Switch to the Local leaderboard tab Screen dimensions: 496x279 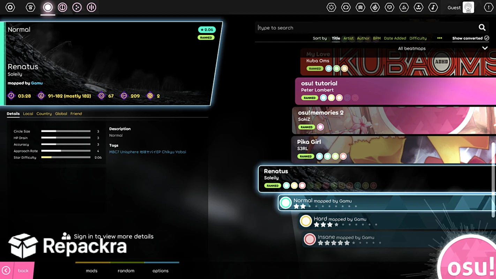pyautogui.click(x=28, y=114)
